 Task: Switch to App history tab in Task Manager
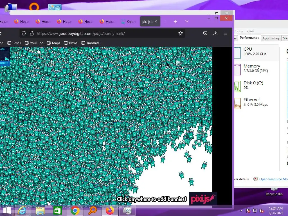271,38
